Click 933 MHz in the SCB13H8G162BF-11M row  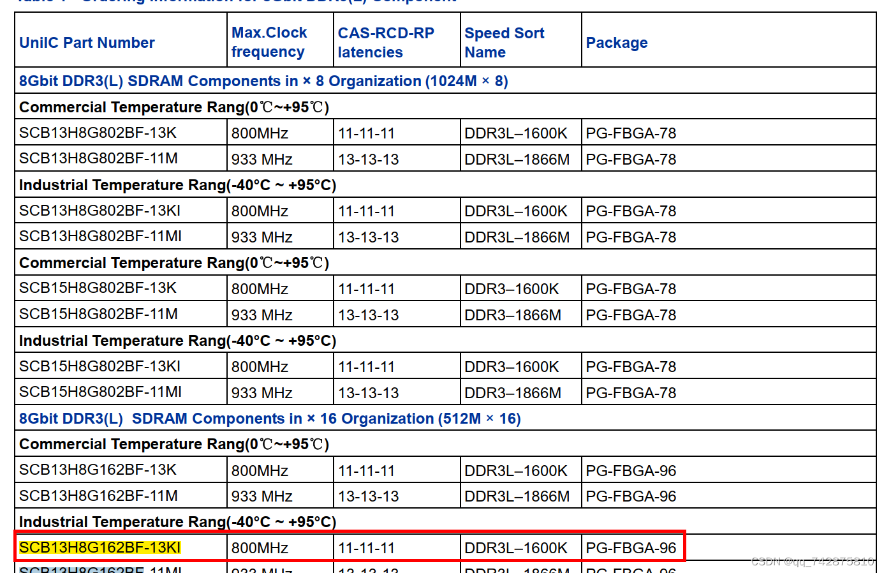[262, 496]
